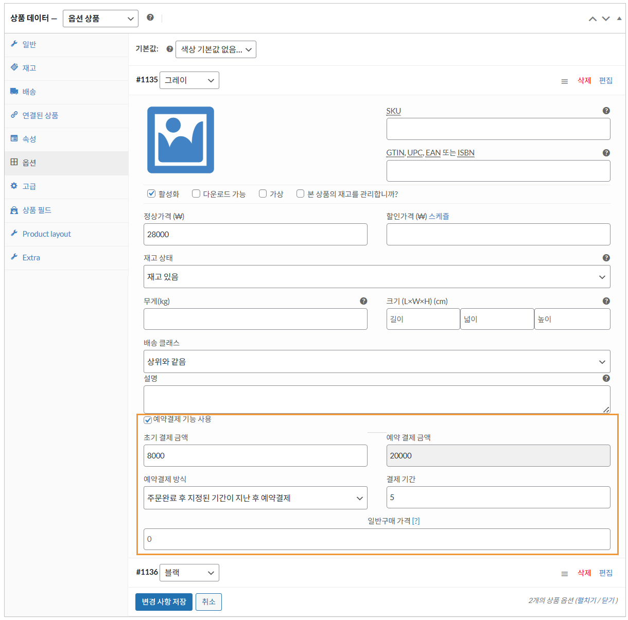The width and height of the screenshot is (628, 620).
Task: Switch to the 재고 tab
Action: pyautogui.click(x=29, y=68)
